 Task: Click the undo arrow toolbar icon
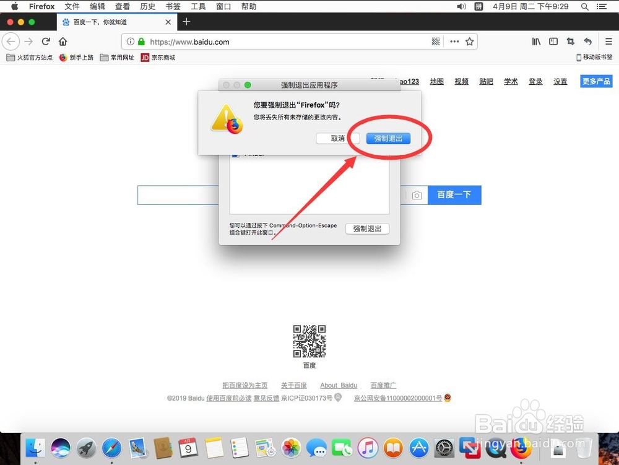click(588, 41)
